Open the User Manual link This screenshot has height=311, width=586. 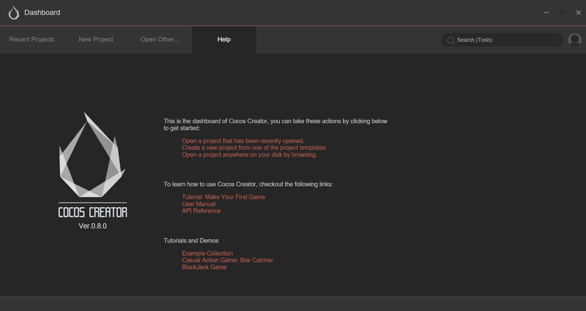(199, 204)
